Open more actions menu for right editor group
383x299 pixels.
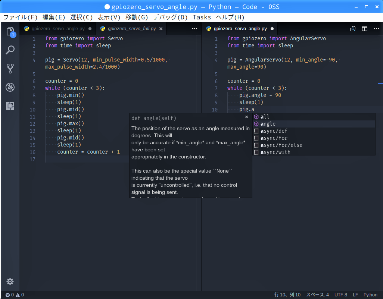[376, 29]
